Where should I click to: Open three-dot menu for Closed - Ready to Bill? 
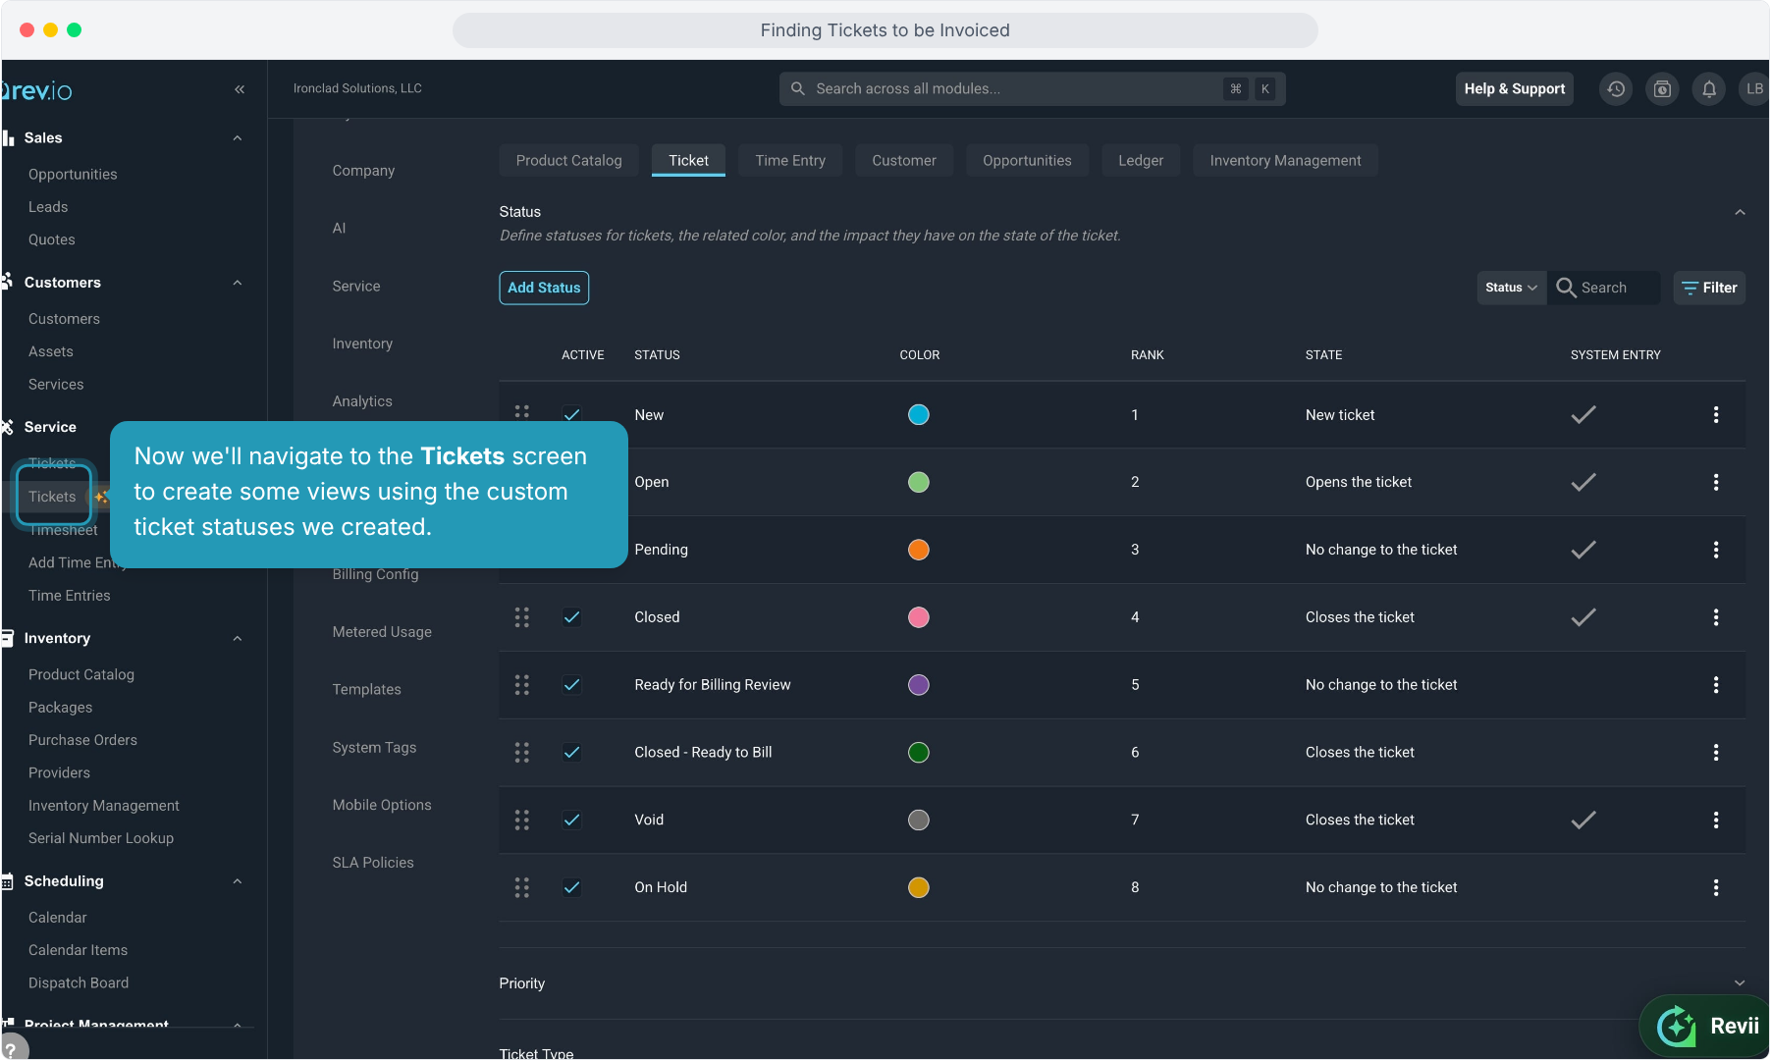pos(1716,753)
